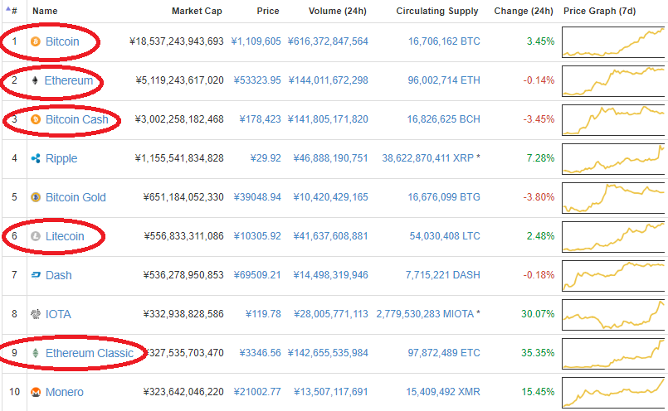668x411 pixels.
Task: Click Monero price ¥21002.77
Action: [x=257, y=392]
